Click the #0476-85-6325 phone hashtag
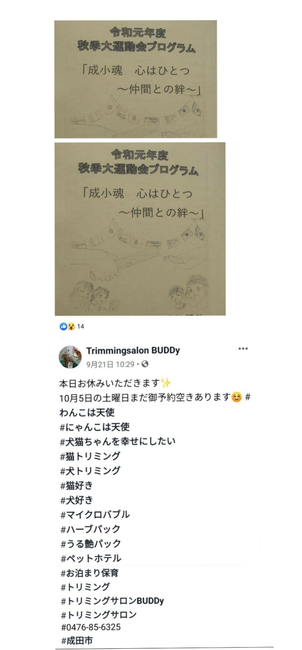This screenshot has height=650, width=302. tap(91, 627)
